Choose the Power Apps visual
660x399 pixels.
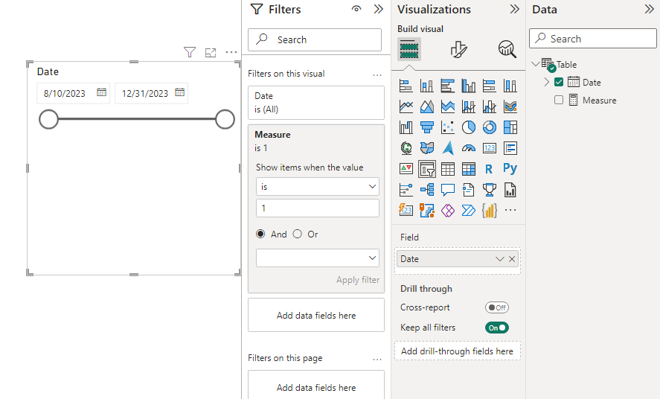pyautogui.click(x=447, y=210)
